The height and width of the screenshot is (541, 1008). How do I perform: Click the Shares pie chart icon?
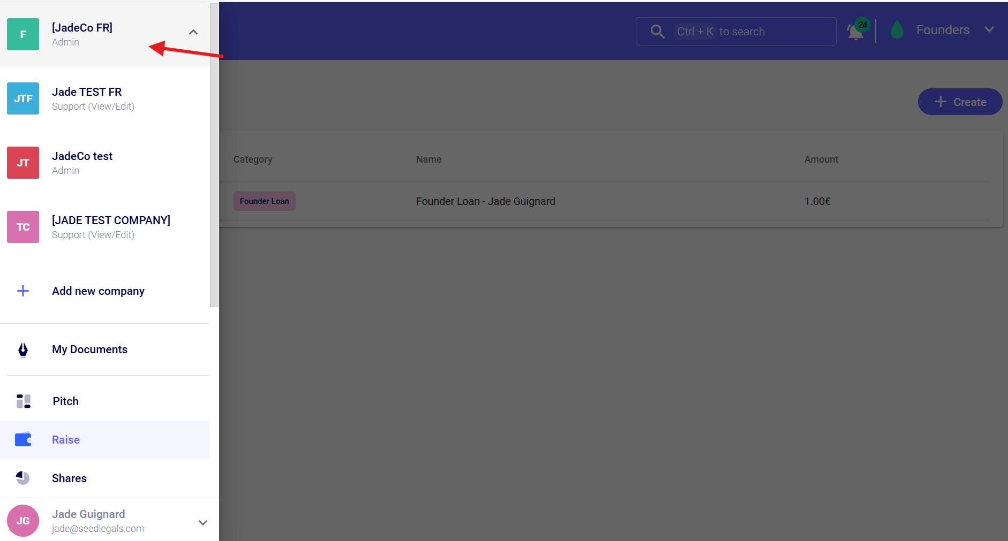coord(23,478)
